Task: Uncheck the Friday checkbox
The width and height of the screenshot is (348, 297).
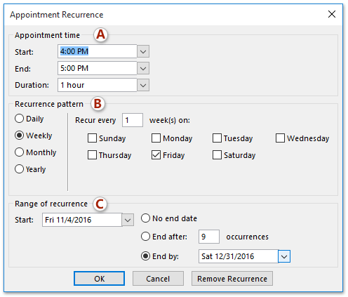Action: [156, 155]
